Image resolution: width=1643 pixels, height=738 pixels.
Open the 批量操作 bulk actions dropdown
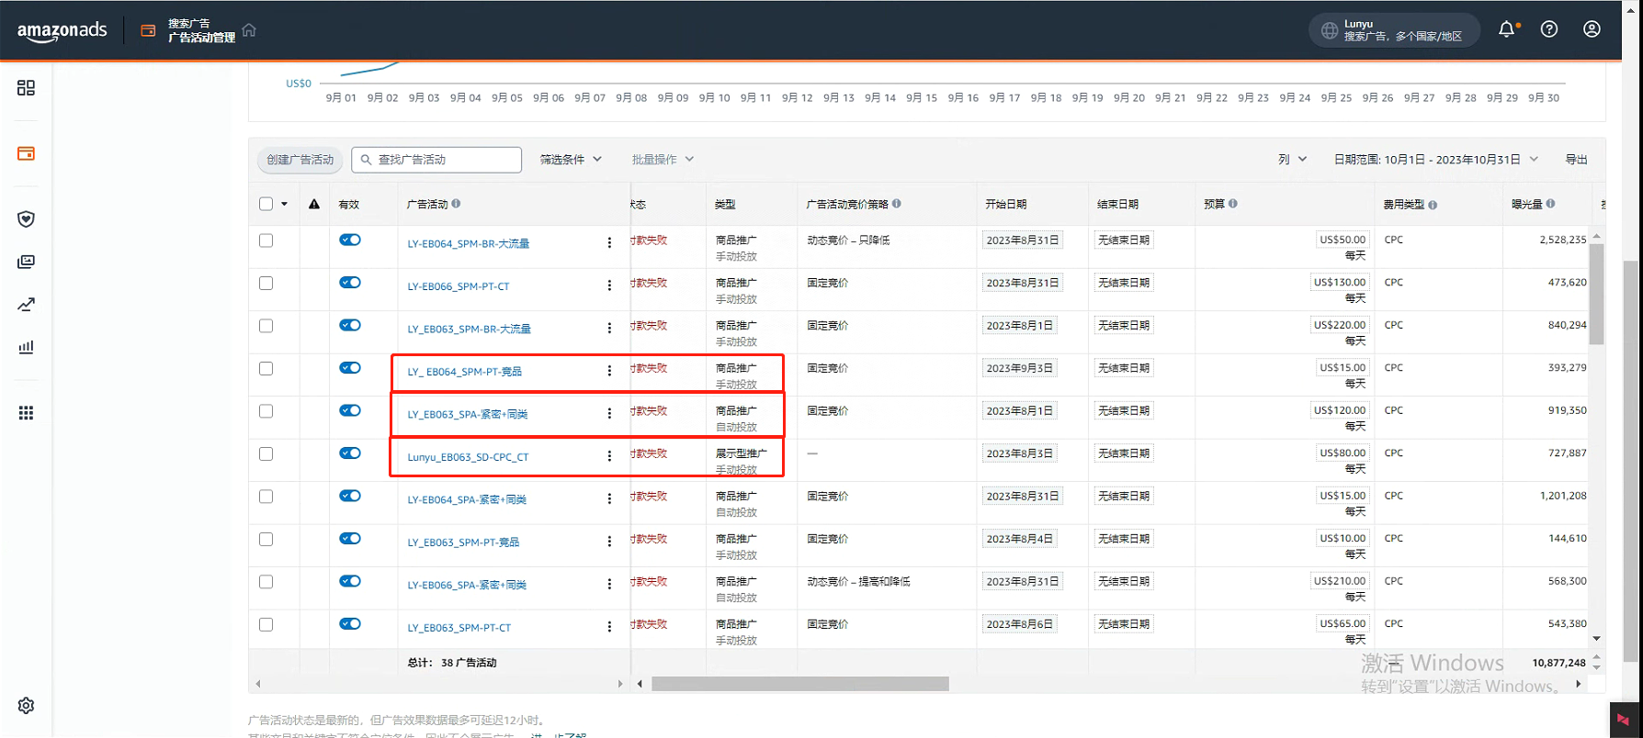(663, 160)
